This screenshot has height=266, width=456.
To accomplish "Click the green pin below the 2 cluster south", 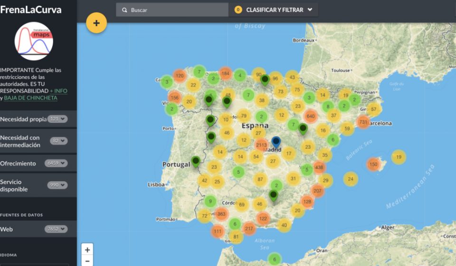I will [274, 196].
